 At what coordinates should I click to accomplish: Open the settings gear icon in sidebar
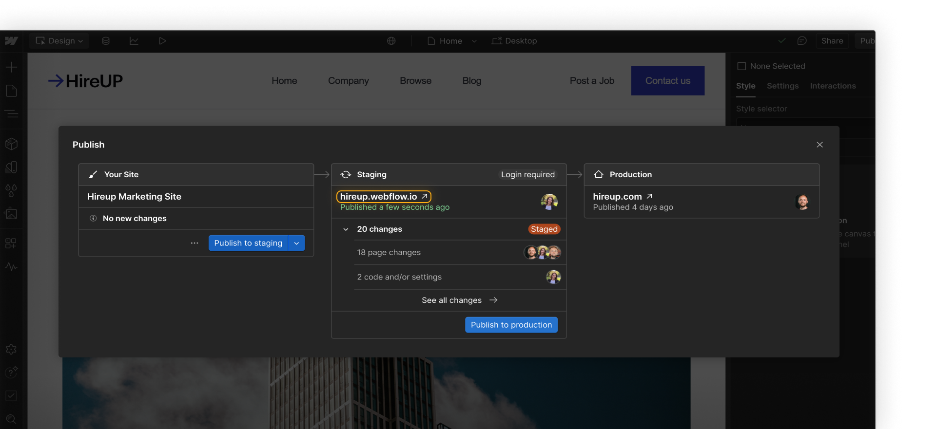click(11, 349)
